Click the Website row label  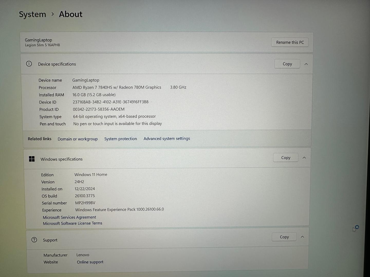pos(51,262)
